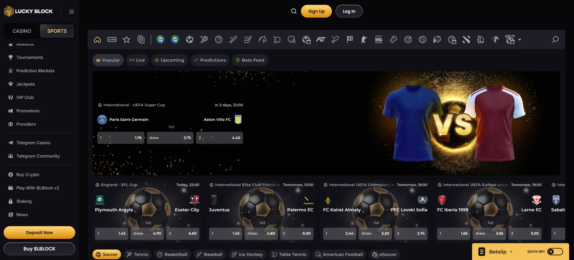Open Staking in the sidebar
Screen dimensions: 574x260
24,201
